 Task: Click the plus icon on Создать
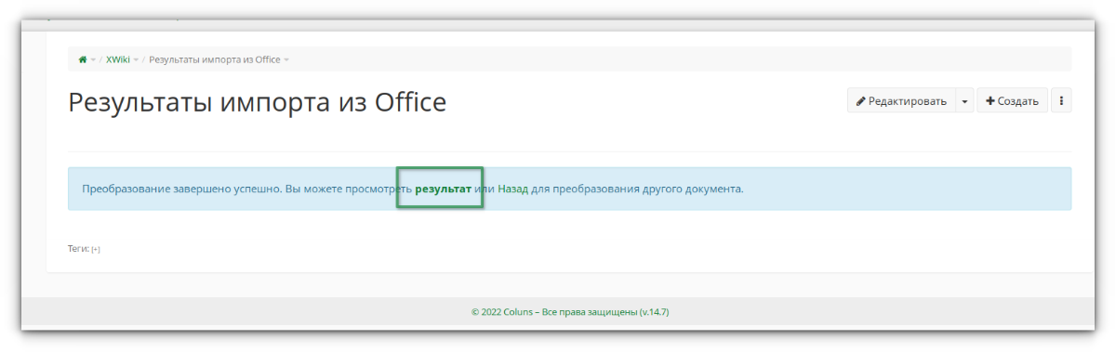click(990, 100)
